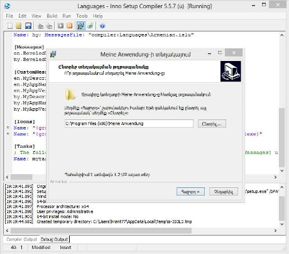The width and height of the screenshot is (289, 254).
Task: Open the Edit menu
Action: 22,16
